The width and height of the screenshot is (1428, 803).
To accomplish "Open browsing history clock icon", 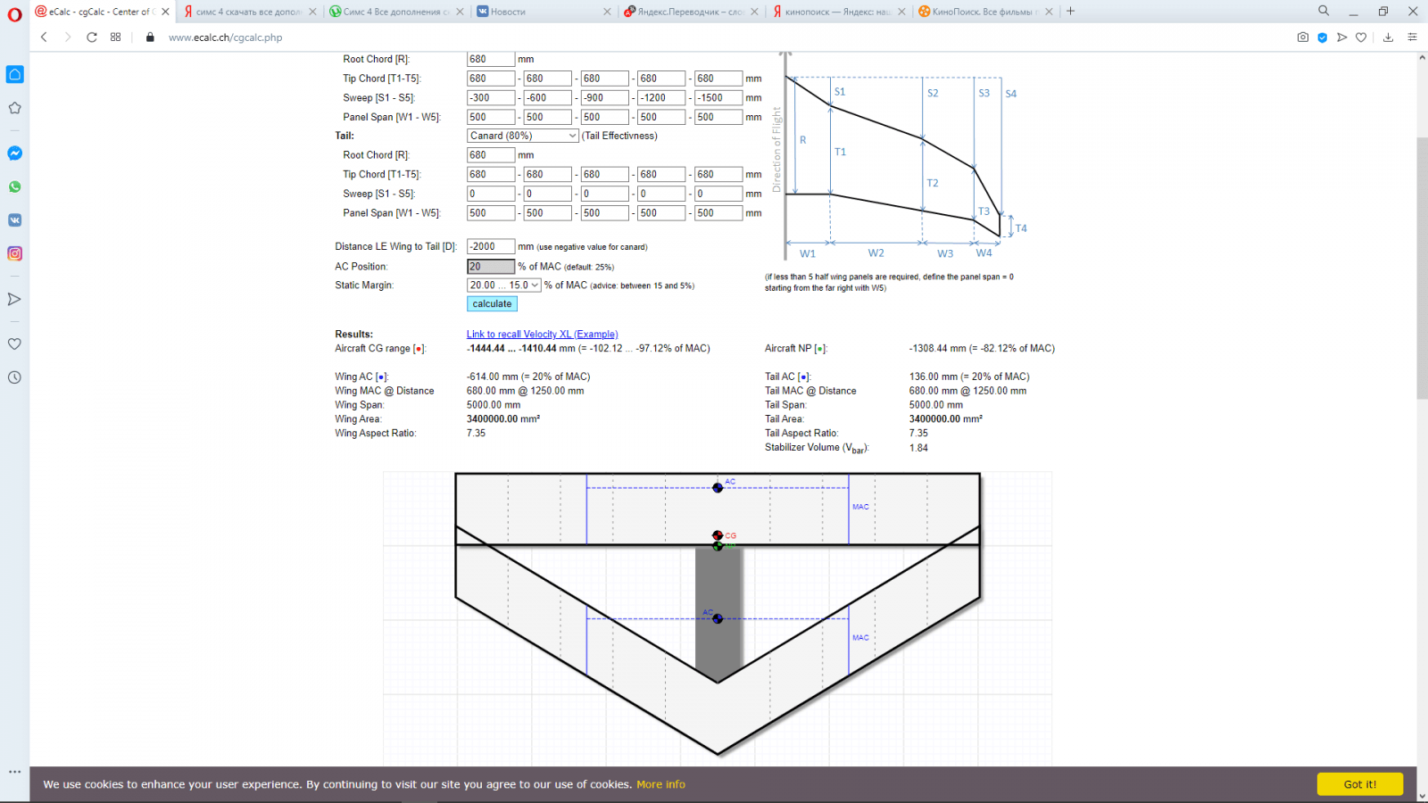I will pyautogui.click(x=14, y=377).
